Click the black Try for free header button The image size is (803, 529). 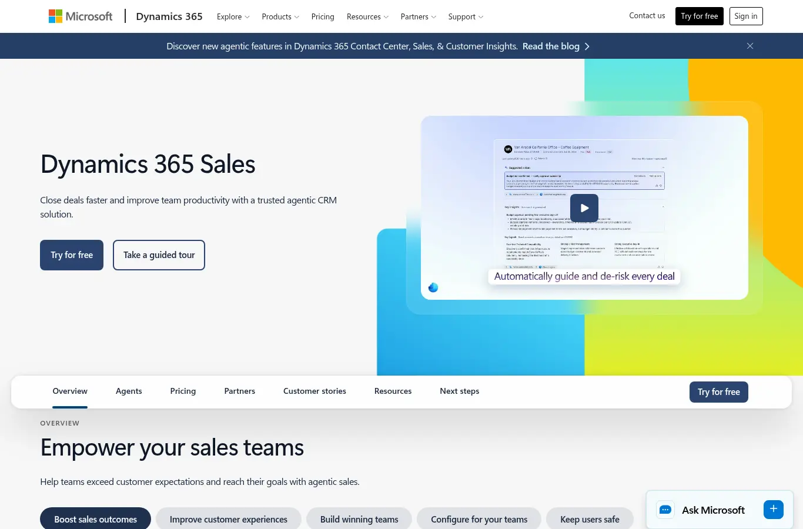(700, 16)
